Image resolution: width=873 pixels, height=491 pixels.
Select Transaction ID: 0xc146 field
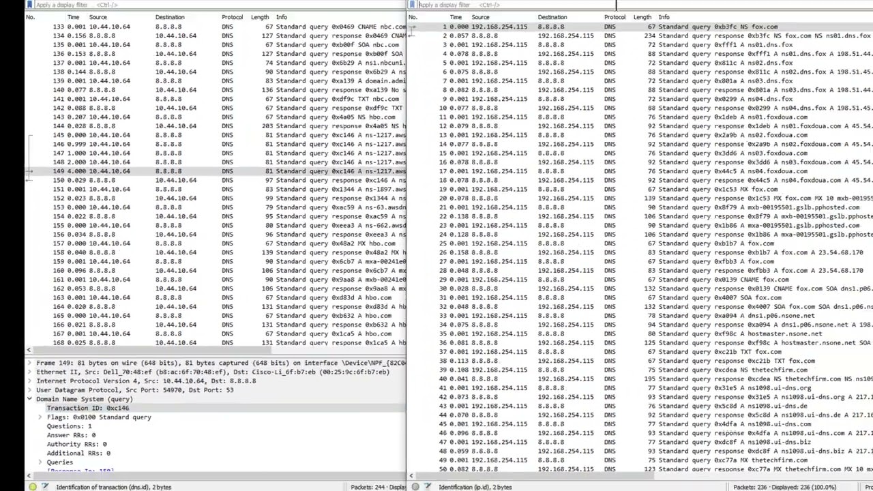(x=88, y=408)
